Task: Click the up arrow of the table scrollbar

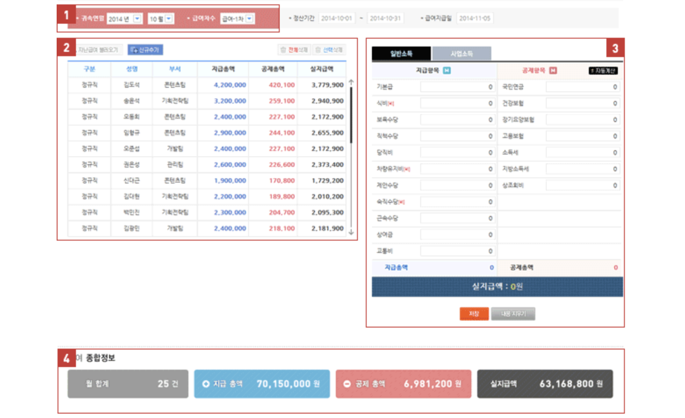Action: click(351, 82)
